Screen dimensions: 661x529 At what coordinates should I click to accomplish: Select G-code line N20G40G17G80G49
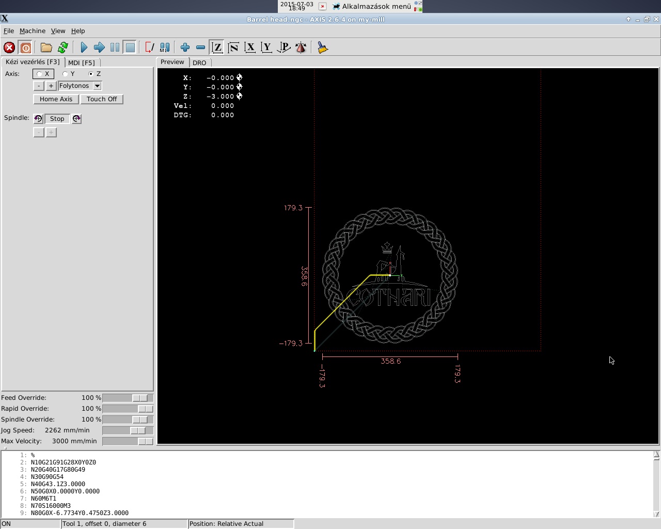pos(58,470)
